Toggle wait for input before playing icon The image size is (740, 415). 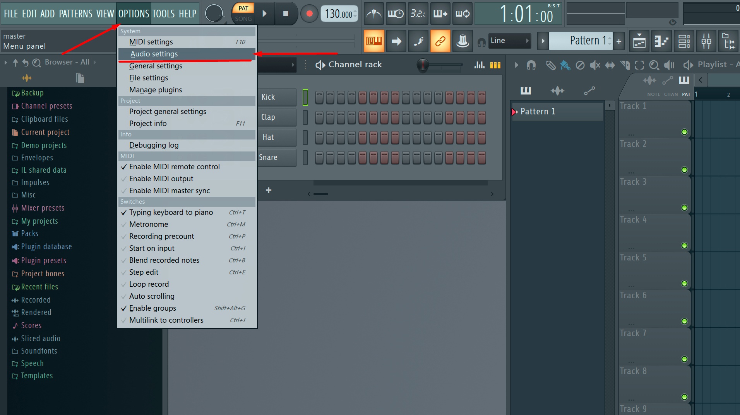point(396,14)
